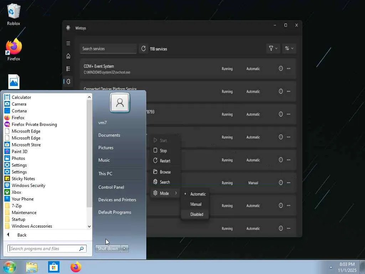
Task: Open Your Phone from the Start menu
Action: (x=45, y=199)
